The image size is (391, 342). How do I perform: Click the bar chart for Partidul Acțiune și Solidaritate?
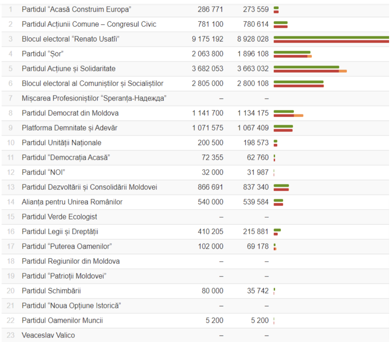click(310, 69)
